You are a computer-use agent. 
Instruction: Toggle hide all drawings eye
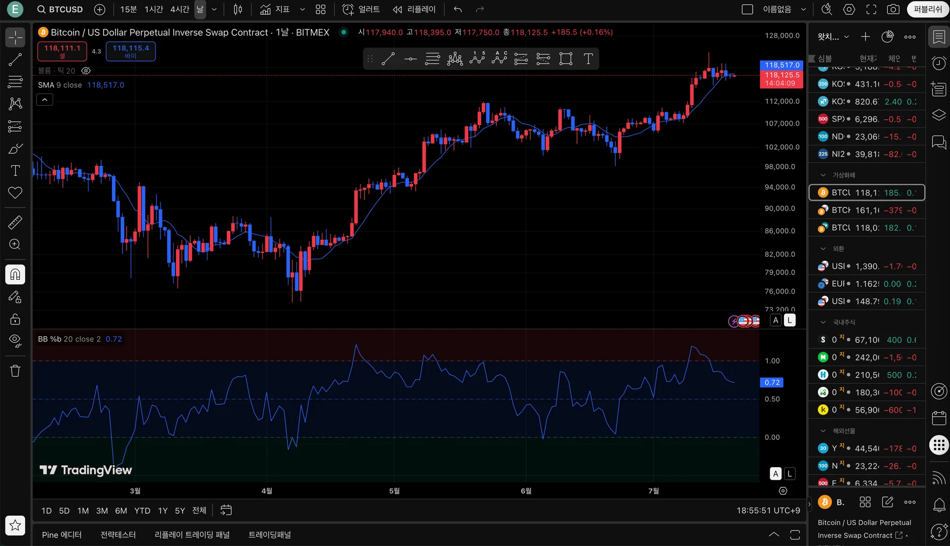[x=15, y=341]
